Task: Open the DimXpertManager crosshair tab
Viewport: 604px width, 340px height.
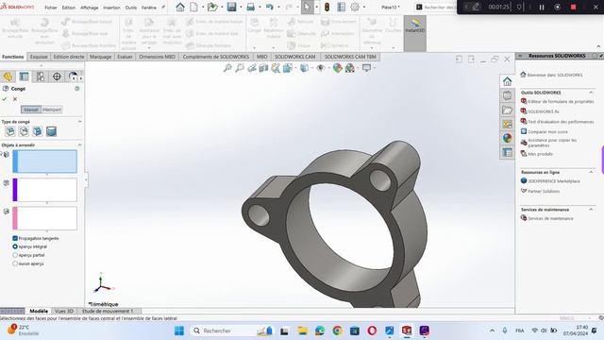Action: (x=57, y=76)
